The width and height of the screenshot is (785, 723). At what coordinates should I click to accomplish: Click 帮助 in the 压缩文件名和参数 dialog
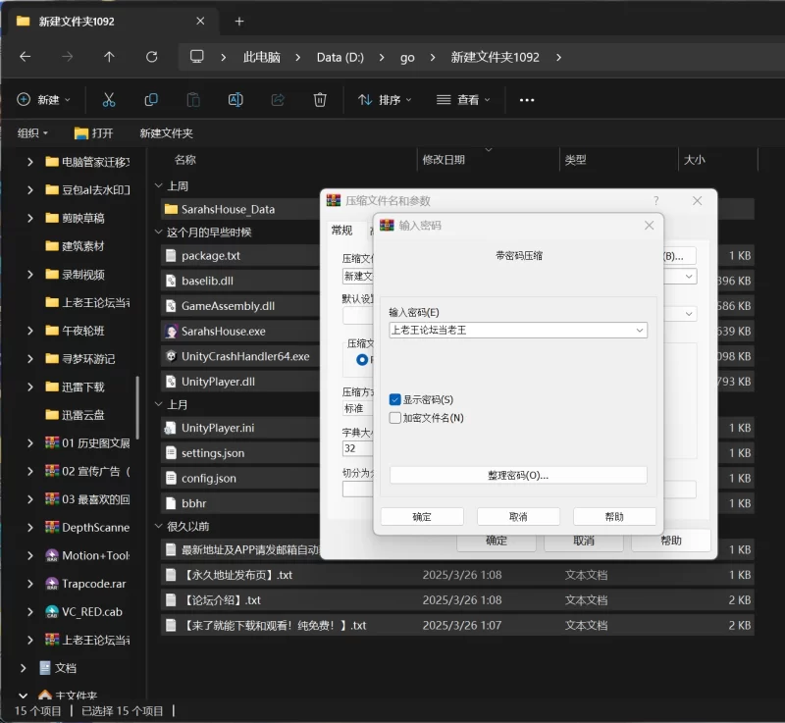(x=671, y=541)
